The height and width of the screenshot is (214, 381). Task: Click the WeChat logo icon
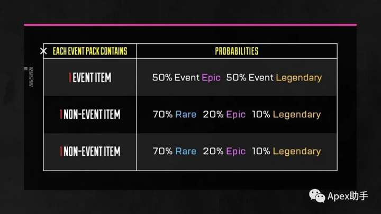[x=317, y=196]
